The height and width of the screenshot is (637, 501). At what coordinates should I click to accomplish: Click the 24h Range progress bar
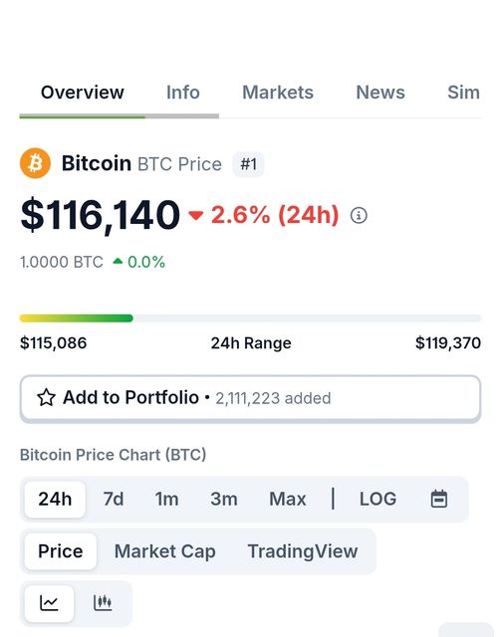(x=250, y=318)
